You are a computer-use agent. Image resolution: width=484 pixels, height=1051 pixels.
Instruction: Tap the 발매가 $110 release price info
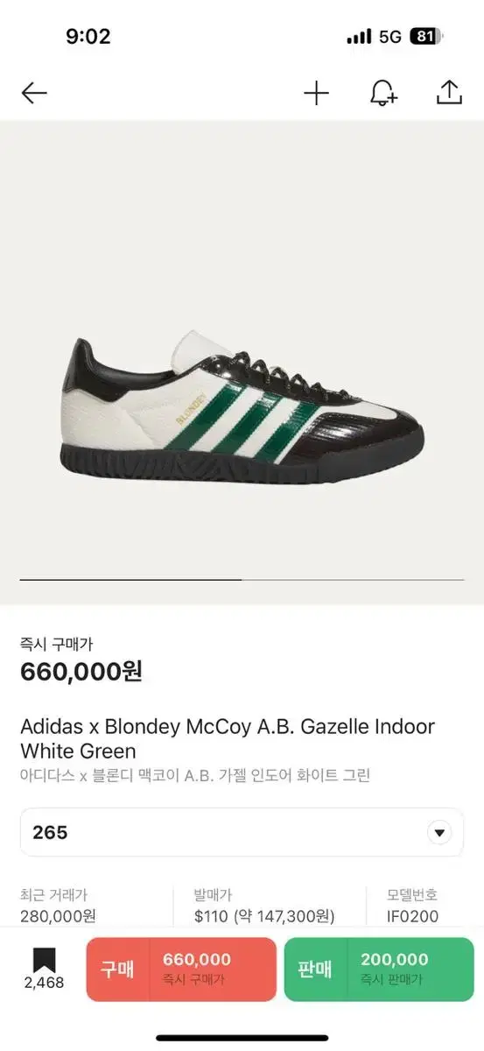point(264,906)
